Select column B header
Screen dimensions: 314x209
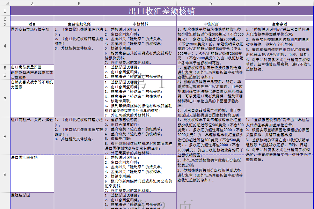79,3
